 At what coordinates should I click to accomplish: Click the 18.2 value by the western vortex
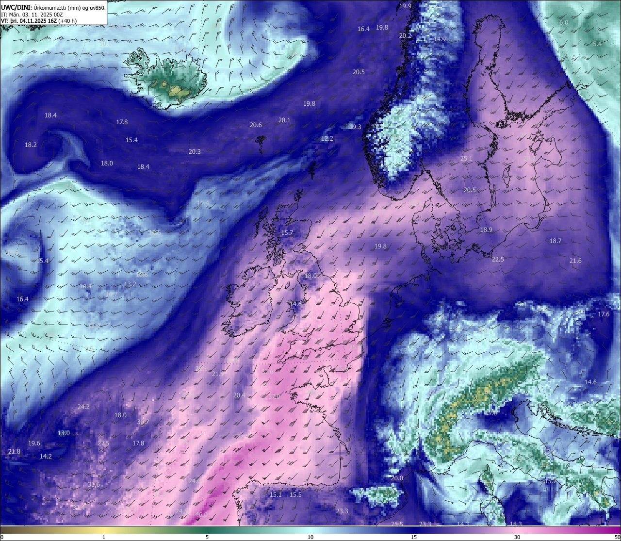click(31, 145)
